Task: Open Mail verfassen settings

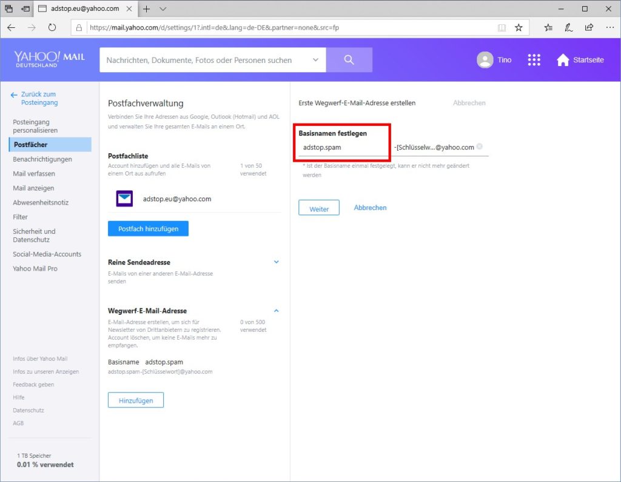Action: (34, 174)
